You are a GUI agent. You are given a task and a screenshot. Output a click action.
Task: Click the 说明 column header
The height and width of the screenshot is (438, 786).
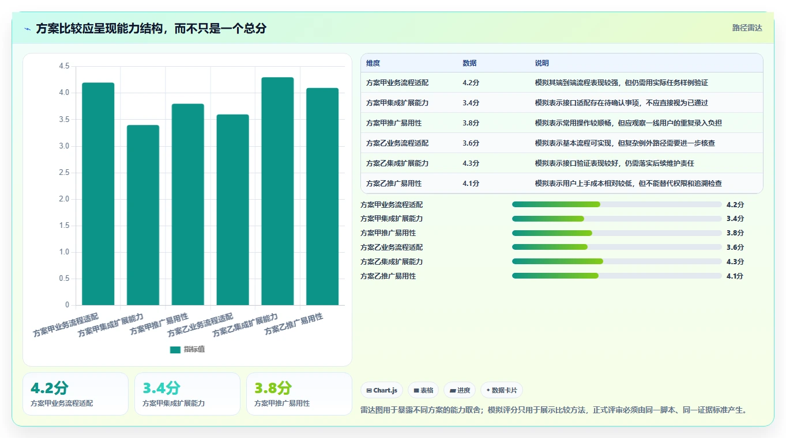coord(542,63)
